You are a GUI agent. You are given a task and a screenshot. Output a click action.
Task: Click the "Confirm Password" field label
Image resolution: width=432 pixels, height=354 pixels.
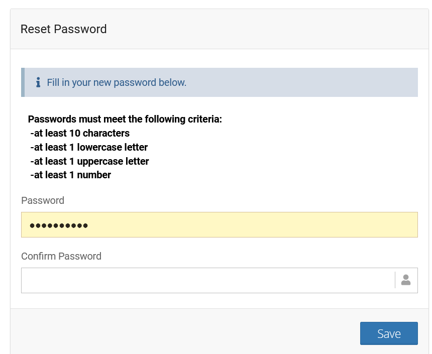pyautogui.click(x=61, y=256)
